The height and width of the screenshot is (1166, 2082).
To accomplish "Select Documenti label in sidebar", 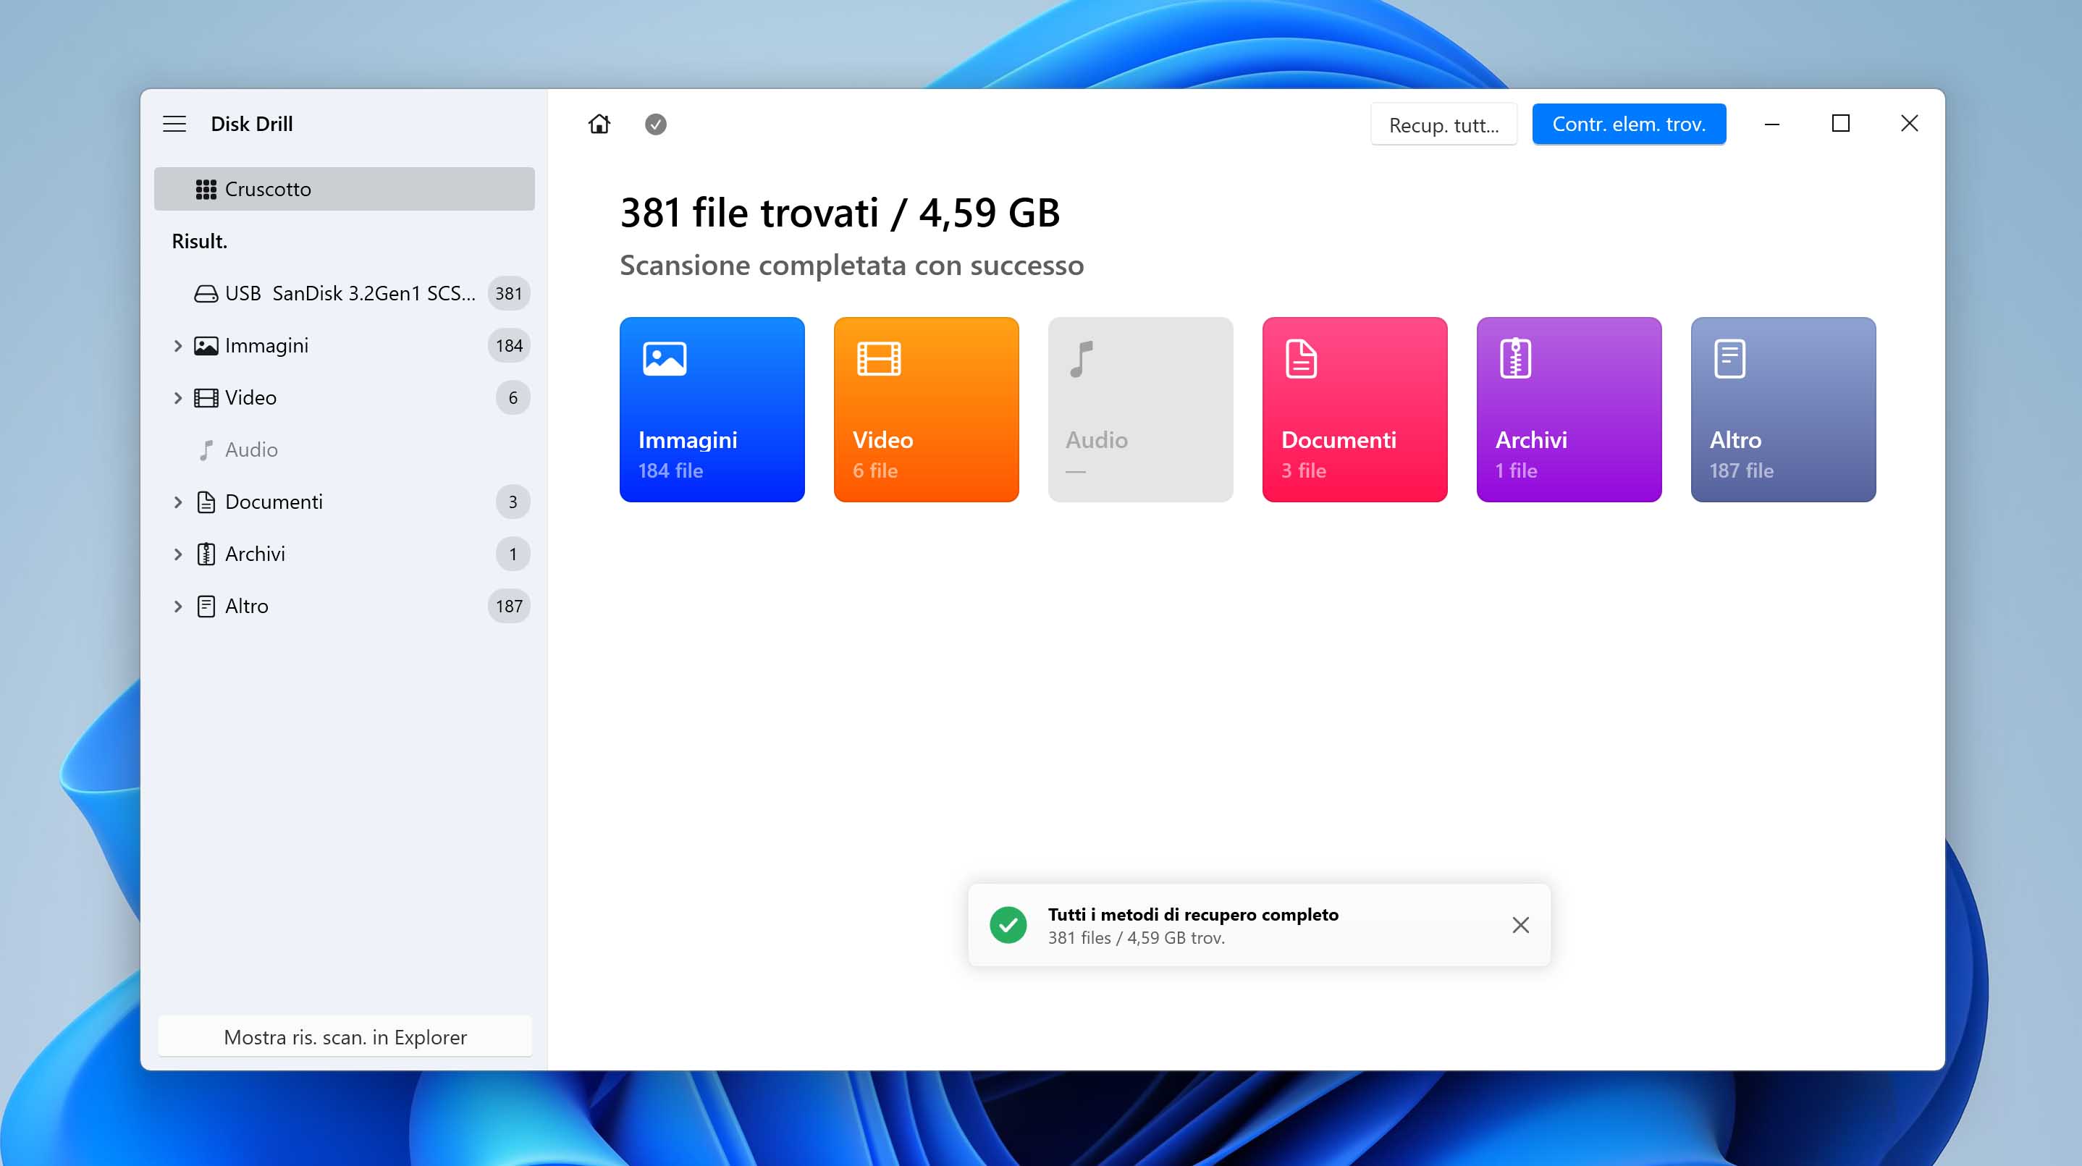I will [x=274, y=502].
